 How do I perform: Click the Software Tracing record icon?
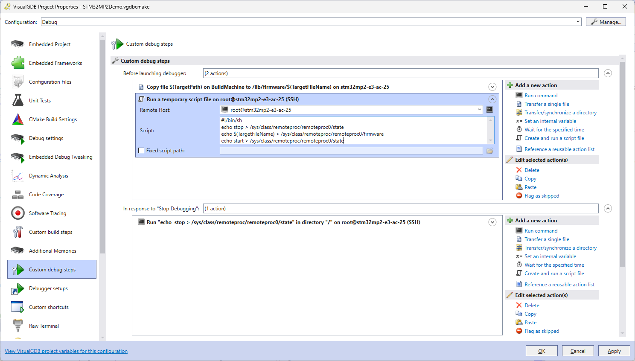[x=17, y=213]
